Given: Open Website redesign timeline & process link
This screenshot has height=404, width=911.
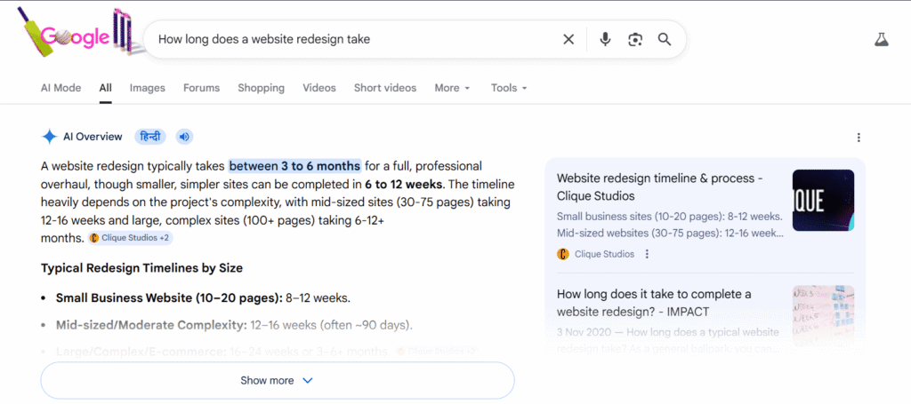Looking at the screenshot, I should [659, 186].
